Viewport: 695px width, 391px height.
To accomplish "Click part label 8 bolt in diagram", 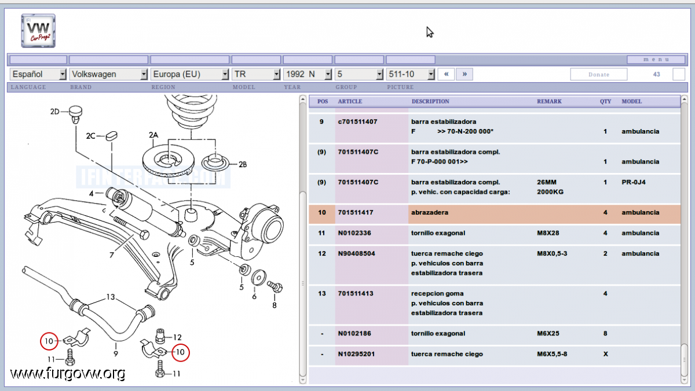I will [274, 305].
